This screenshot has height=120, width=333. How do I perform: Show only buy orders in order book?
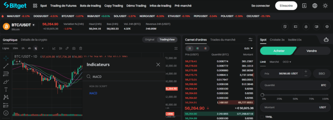tap(197, 48)
